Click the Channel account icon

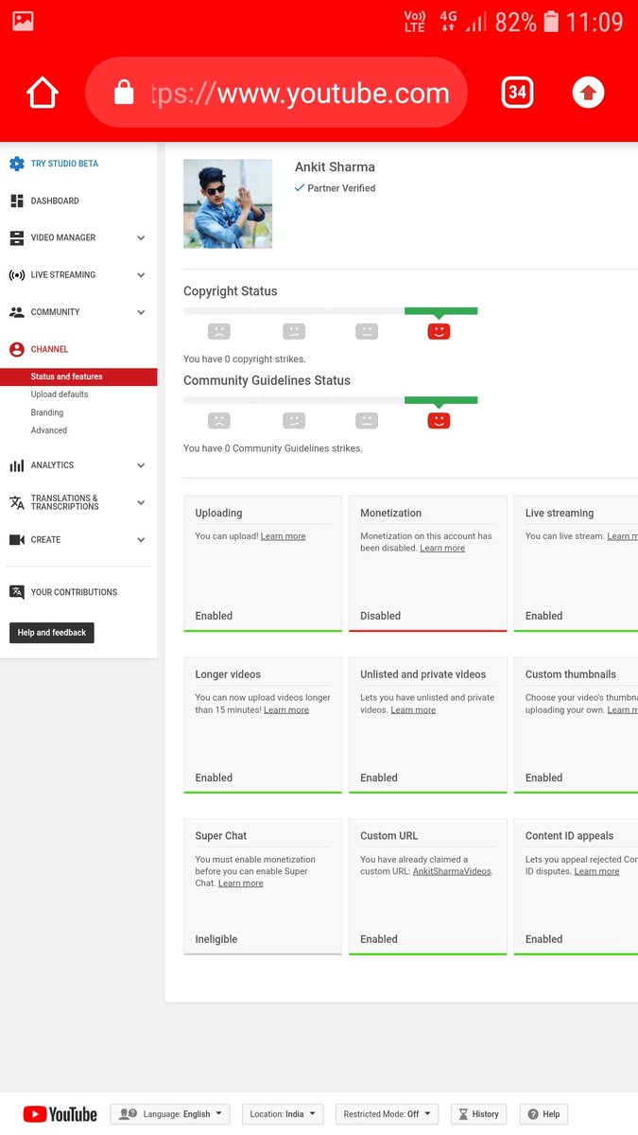17,349
